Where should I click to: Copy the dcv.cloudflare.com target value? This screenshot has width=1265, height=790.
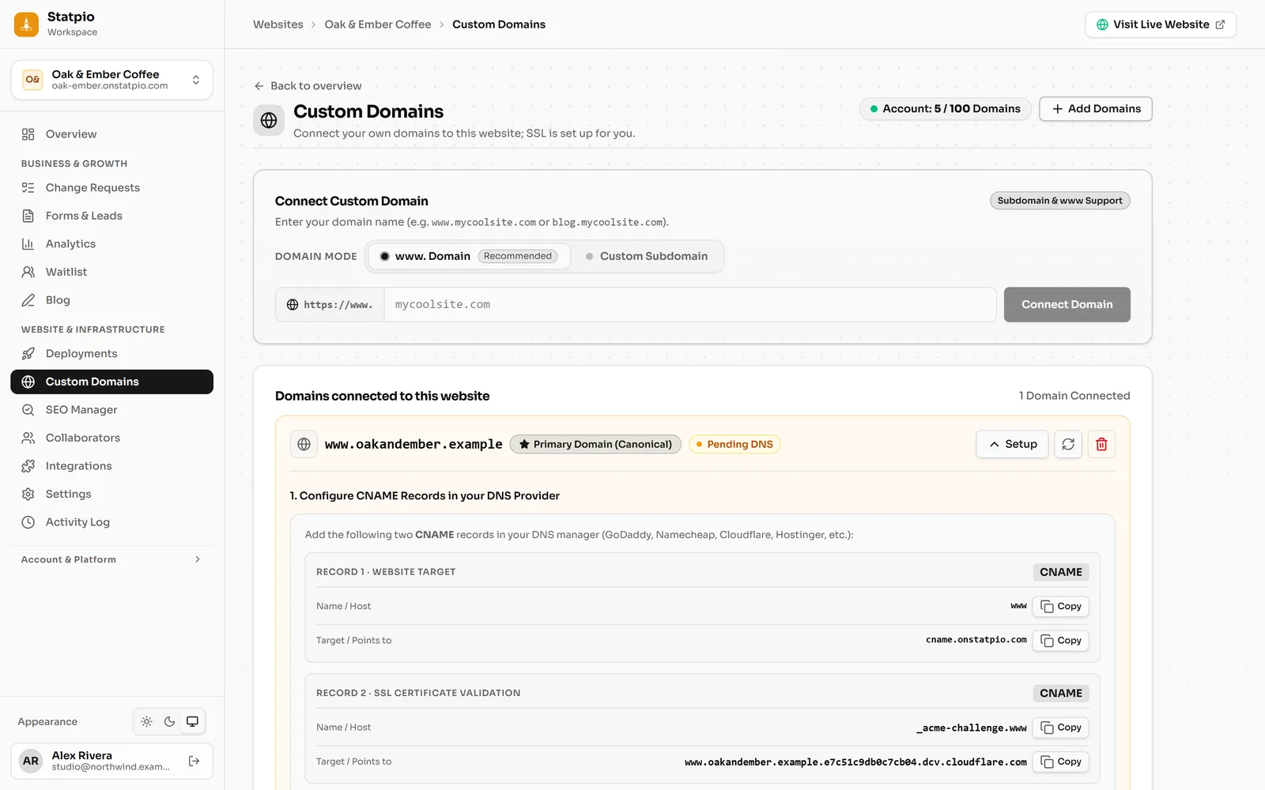click(1060, 762)
